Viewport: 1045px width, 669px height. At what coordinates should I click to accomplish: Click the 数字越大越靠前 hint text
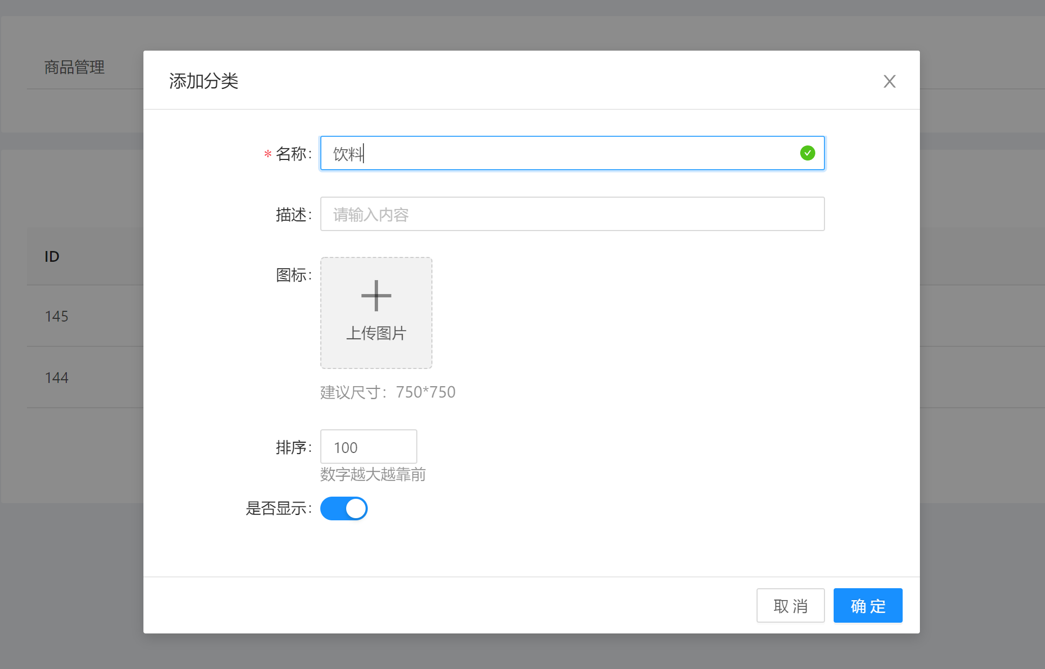(x=373, y=475)
